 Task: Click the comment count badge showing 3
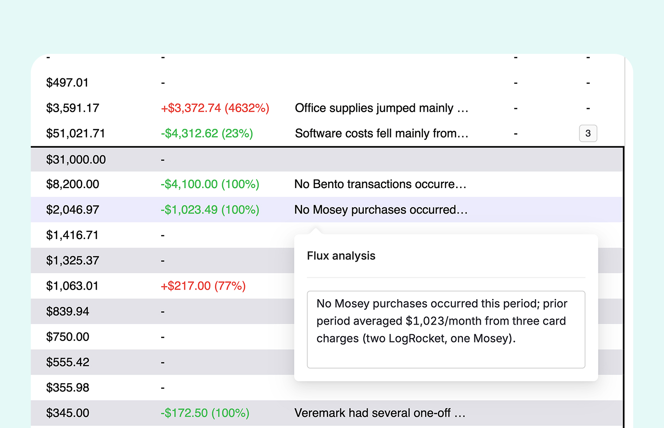pyautogui.click(x=588, y=134)
